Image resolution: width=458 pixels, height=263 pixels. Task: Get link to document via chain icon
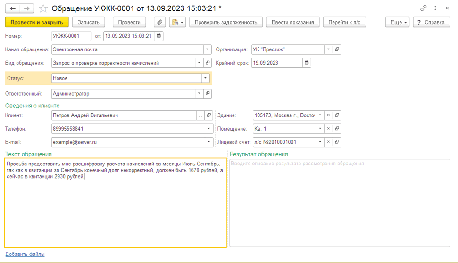(x=423, y=8)
